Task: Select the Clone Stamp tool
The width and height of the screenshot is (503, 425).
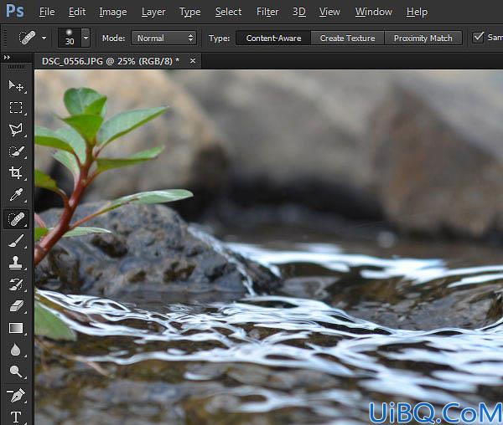Action: pyautogui.click(x=16, y=263)
